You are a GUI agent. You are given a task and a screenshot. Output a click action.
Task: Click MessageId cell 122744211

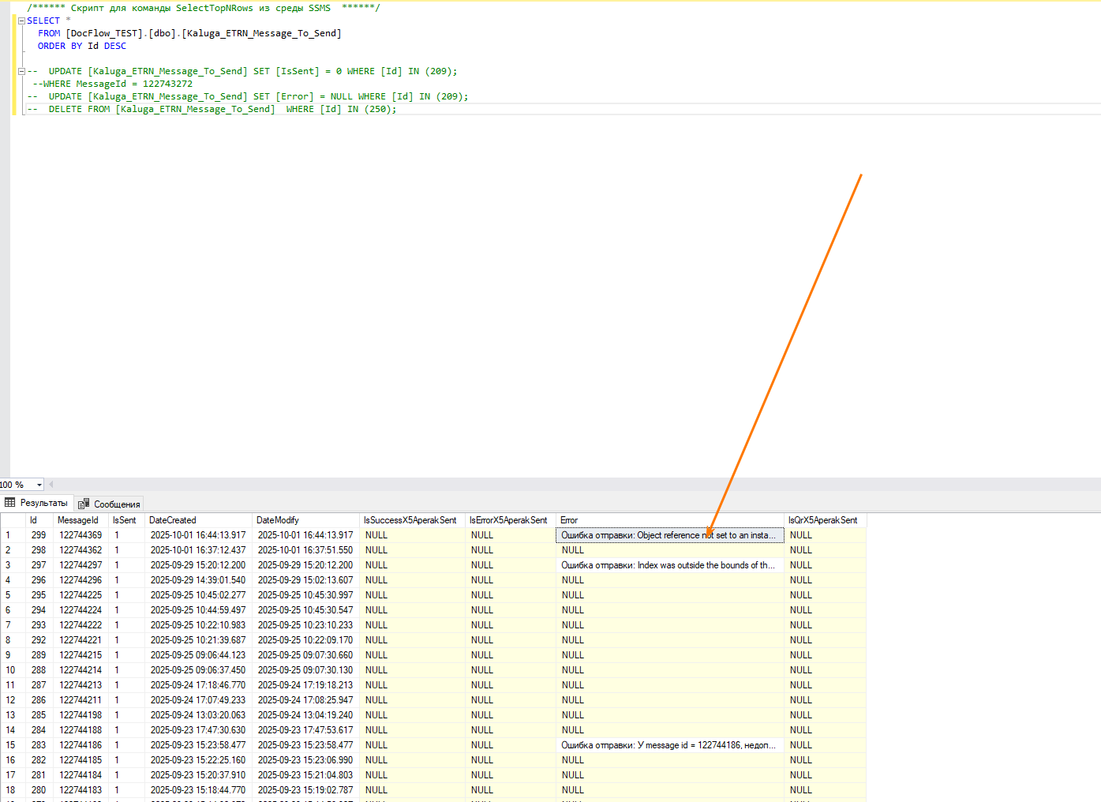pos(81,700)
